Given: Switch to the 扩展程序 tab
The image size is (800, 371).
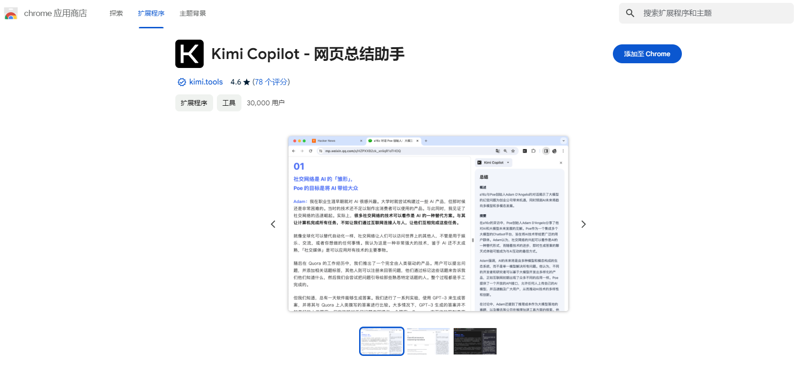Looking at the screenshot, I should pyautogui.click(x=151, y=13).
